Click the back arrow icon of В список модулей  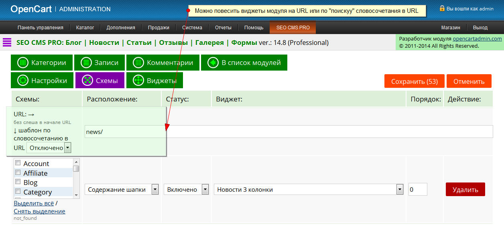point(213,63)
